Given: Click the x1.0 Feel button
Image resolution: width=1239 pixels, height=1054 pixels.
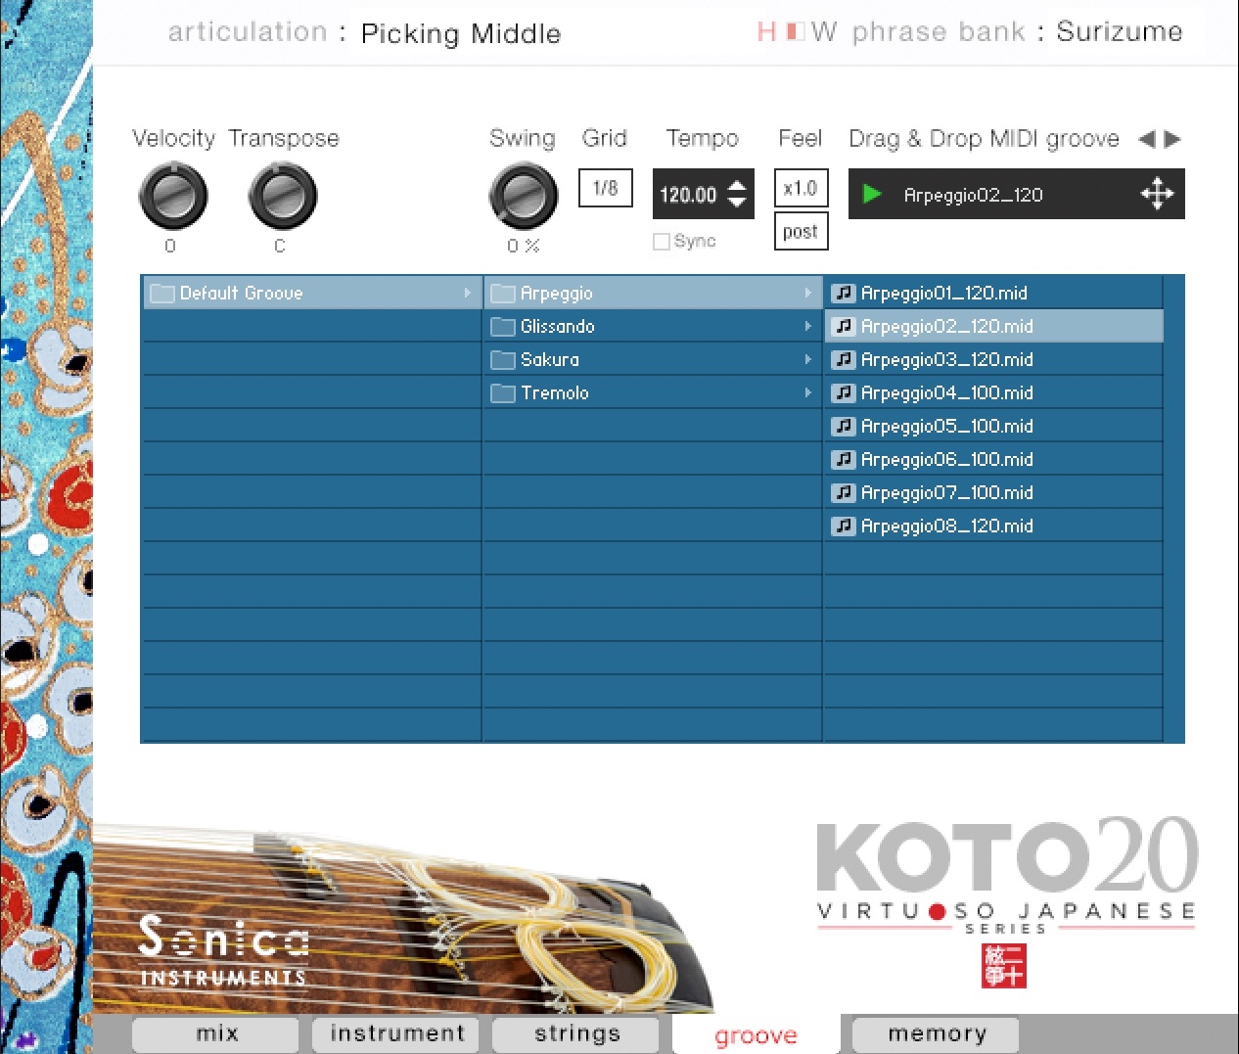Looking at the screenshot, I should click(x=801, y=187).
